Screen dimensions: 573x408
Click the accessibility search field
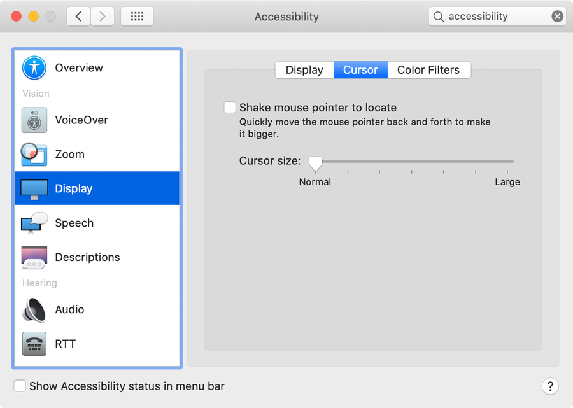tap(490, 17)
